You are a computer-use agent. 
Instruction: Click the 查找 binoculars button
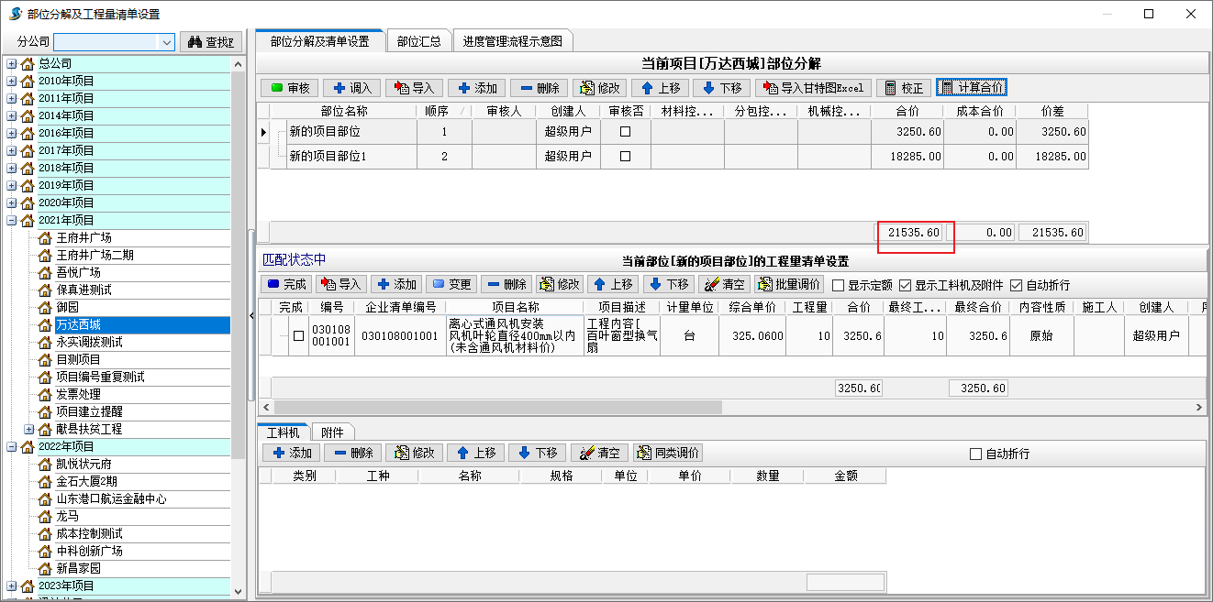click(211, 42)
